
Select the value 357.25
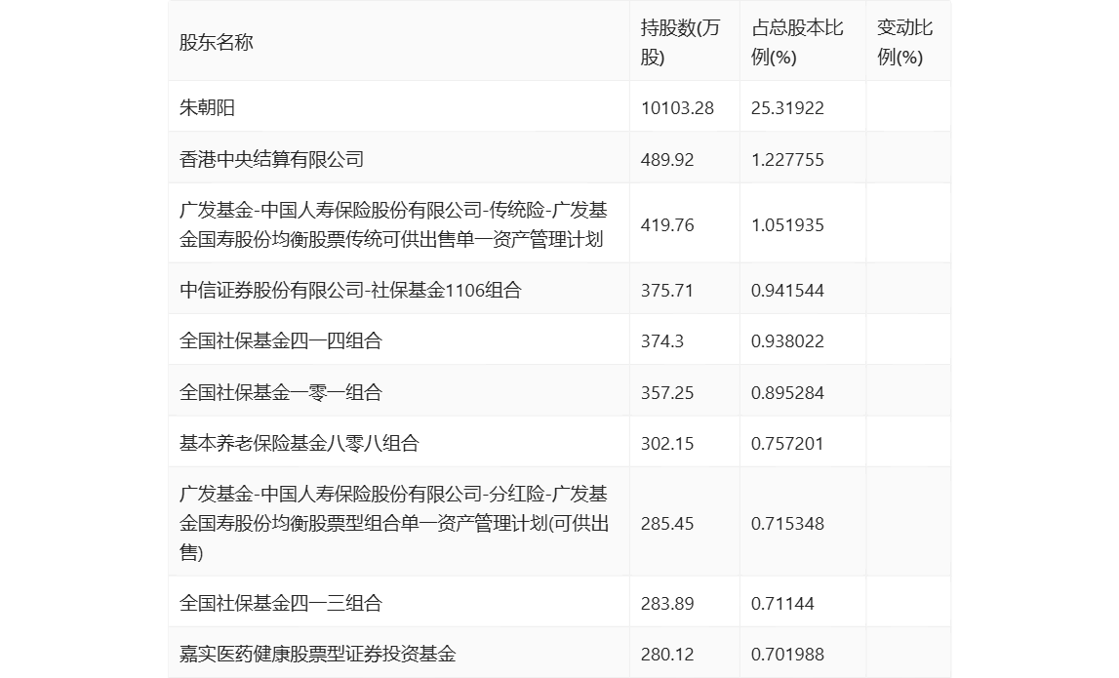click(x=666, y=392)
